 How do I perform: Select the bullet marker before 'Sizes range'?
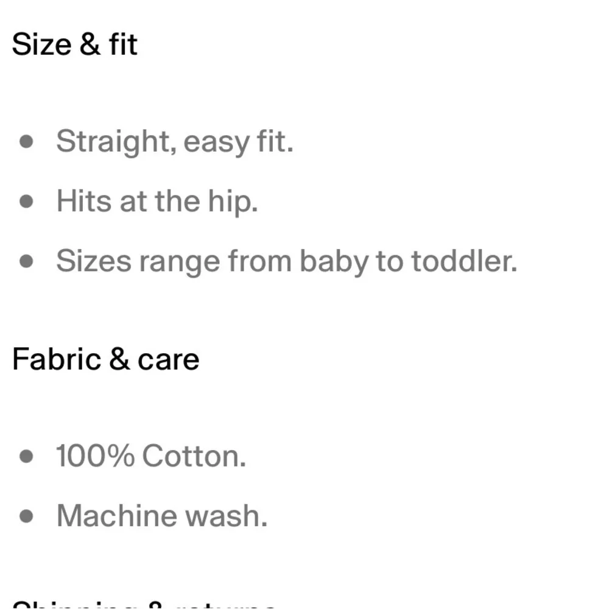(x=26, y=261)
